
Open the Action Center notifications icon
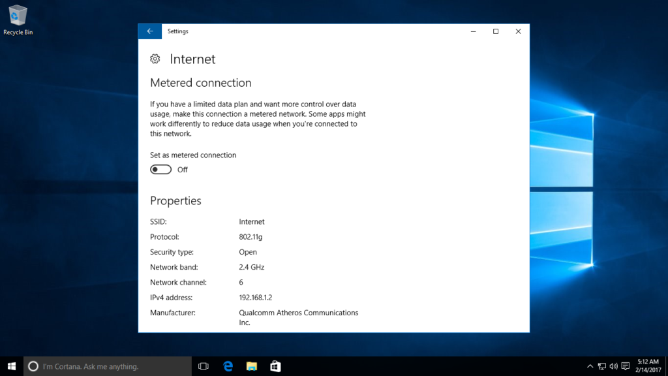pos(624,366)
